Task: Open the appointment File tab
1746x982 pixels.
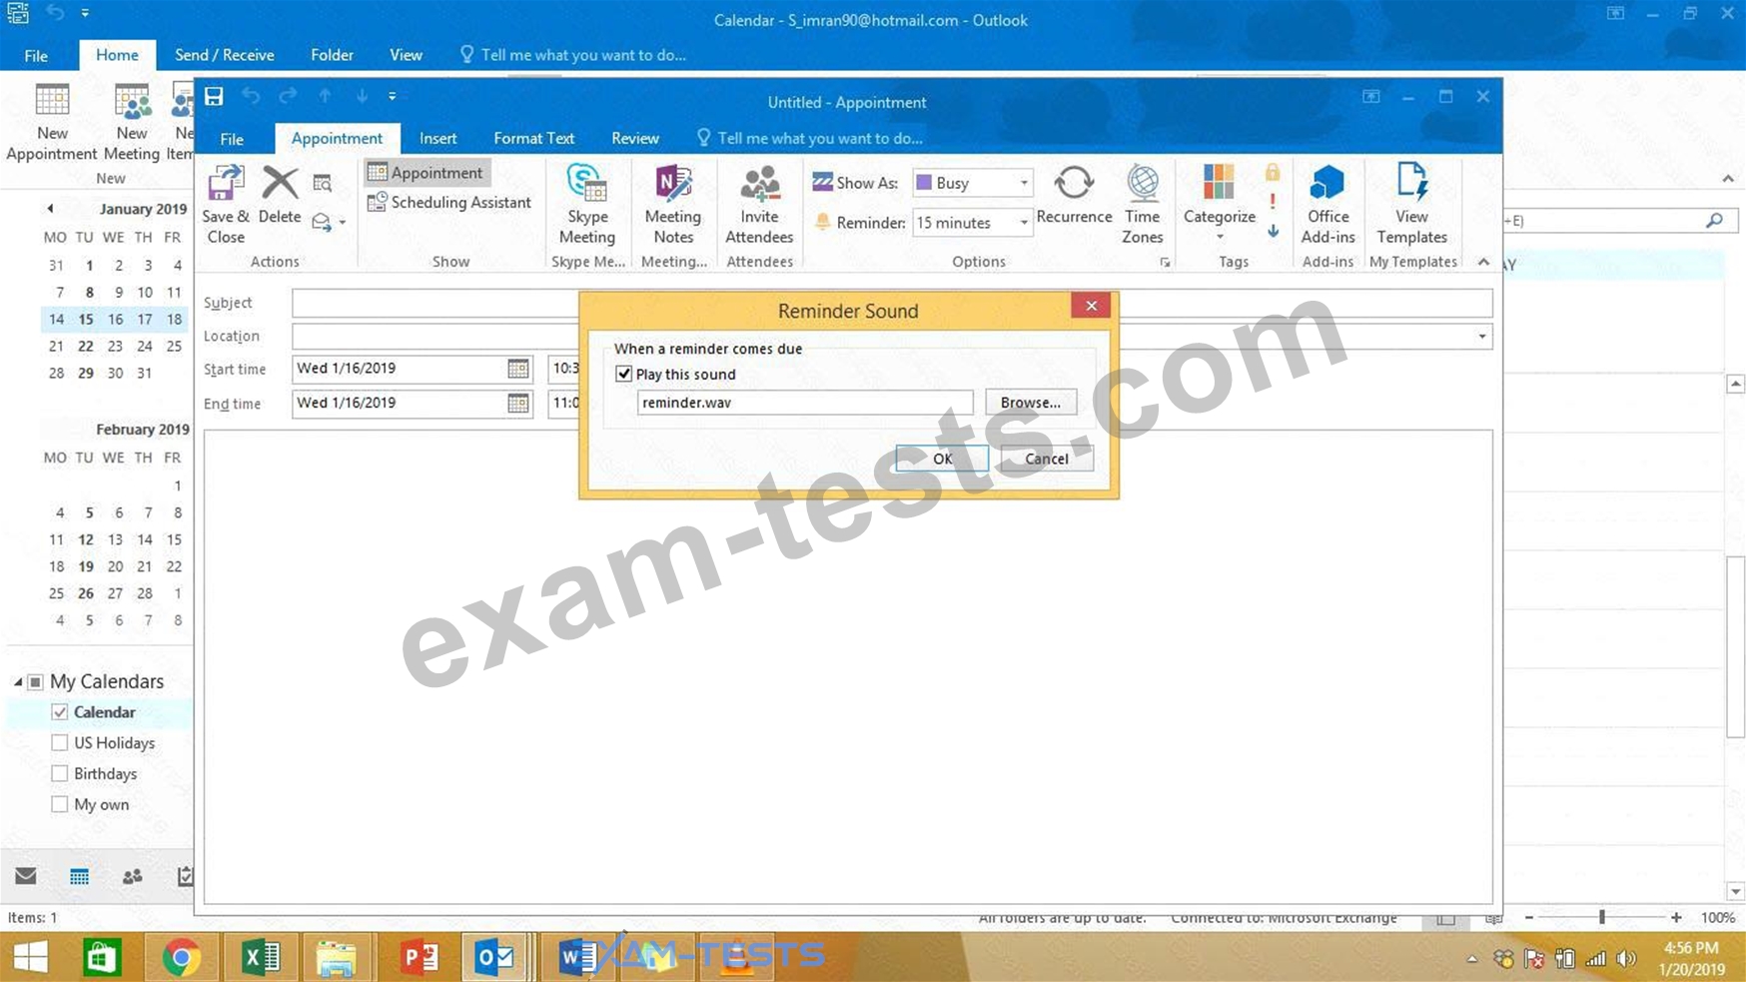Action: 232,139
